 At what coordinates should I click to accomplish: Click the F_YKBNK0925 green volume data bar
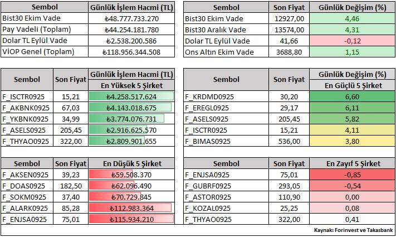(x=126, y=119)
